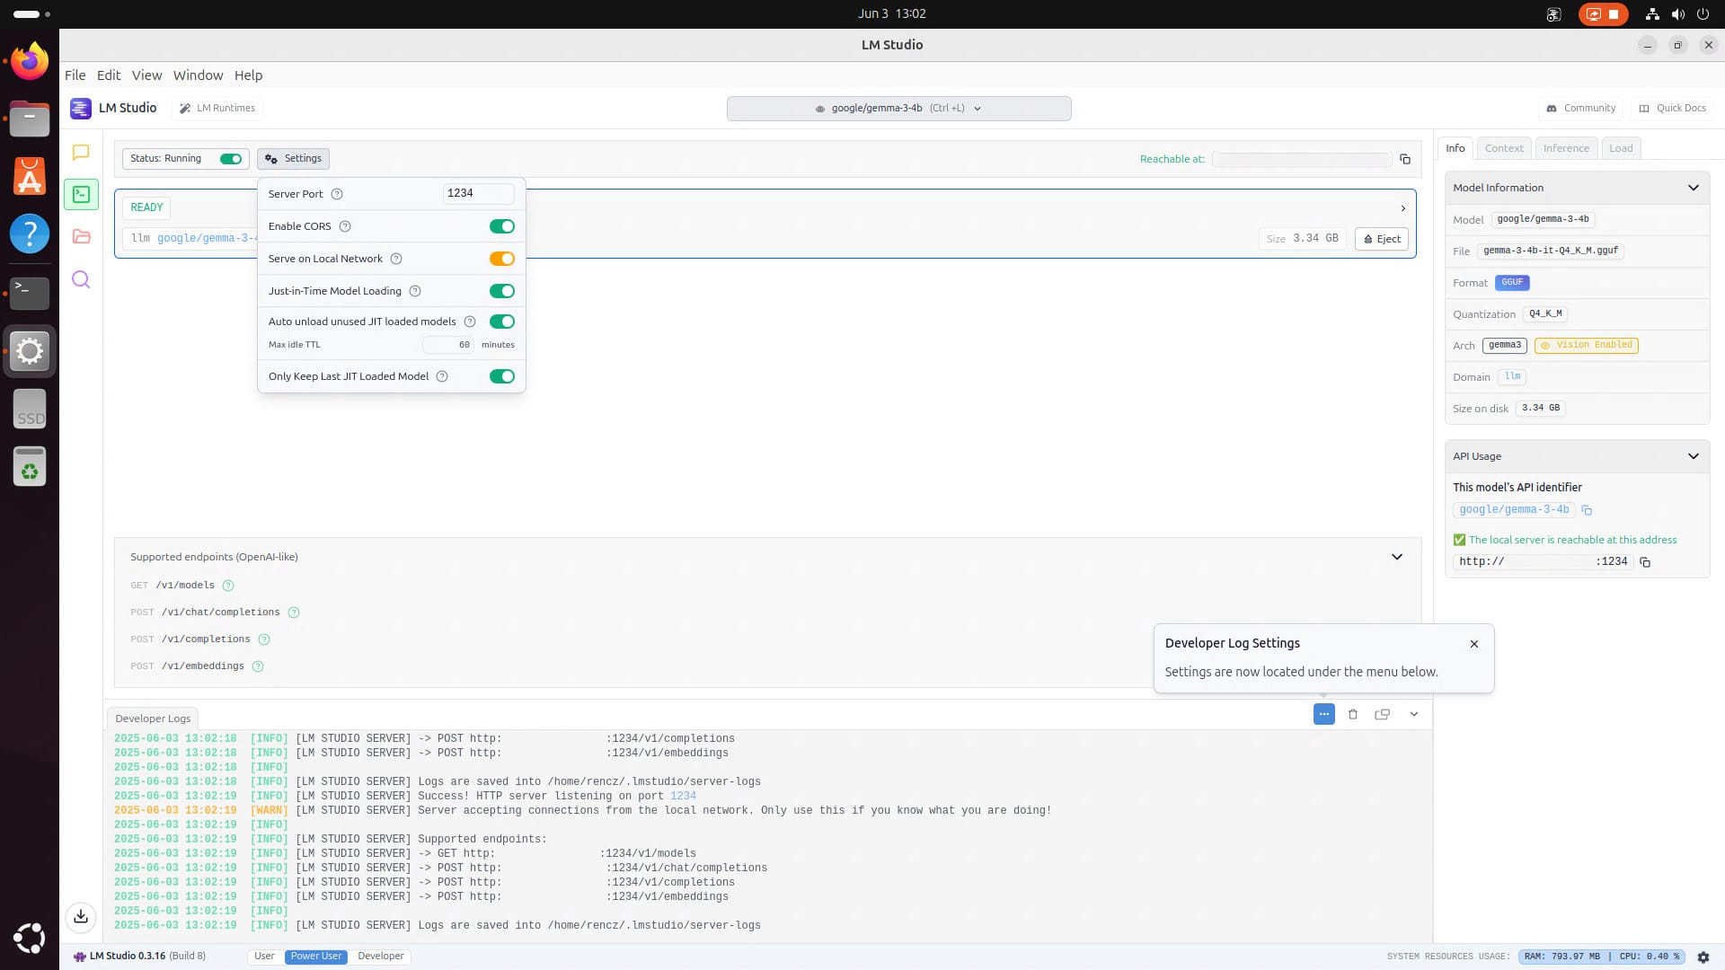The height and width of the screenshot is (970, 1725).
Task: Copy the local server http address
Action: (1645, 562)
